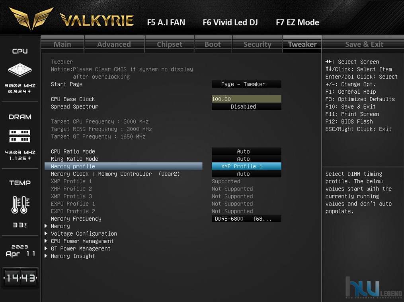404x302 pixels.
Task: Change Spread Spectrum Disabled option
Action: point(246,107)
